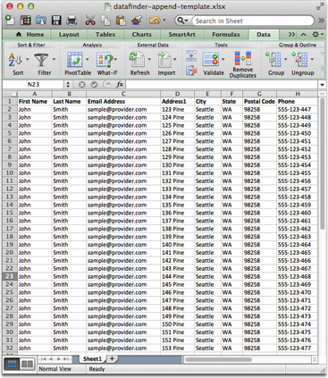Image resolution: width=328 pixels, height=378 pixels.
Task: Open the Sort dropdown arrow
Action: (x=28, y=59)
